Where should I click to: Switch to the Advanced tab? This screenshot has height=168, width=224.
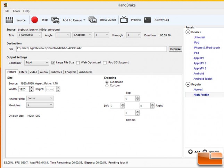click(x=85, y=72)
